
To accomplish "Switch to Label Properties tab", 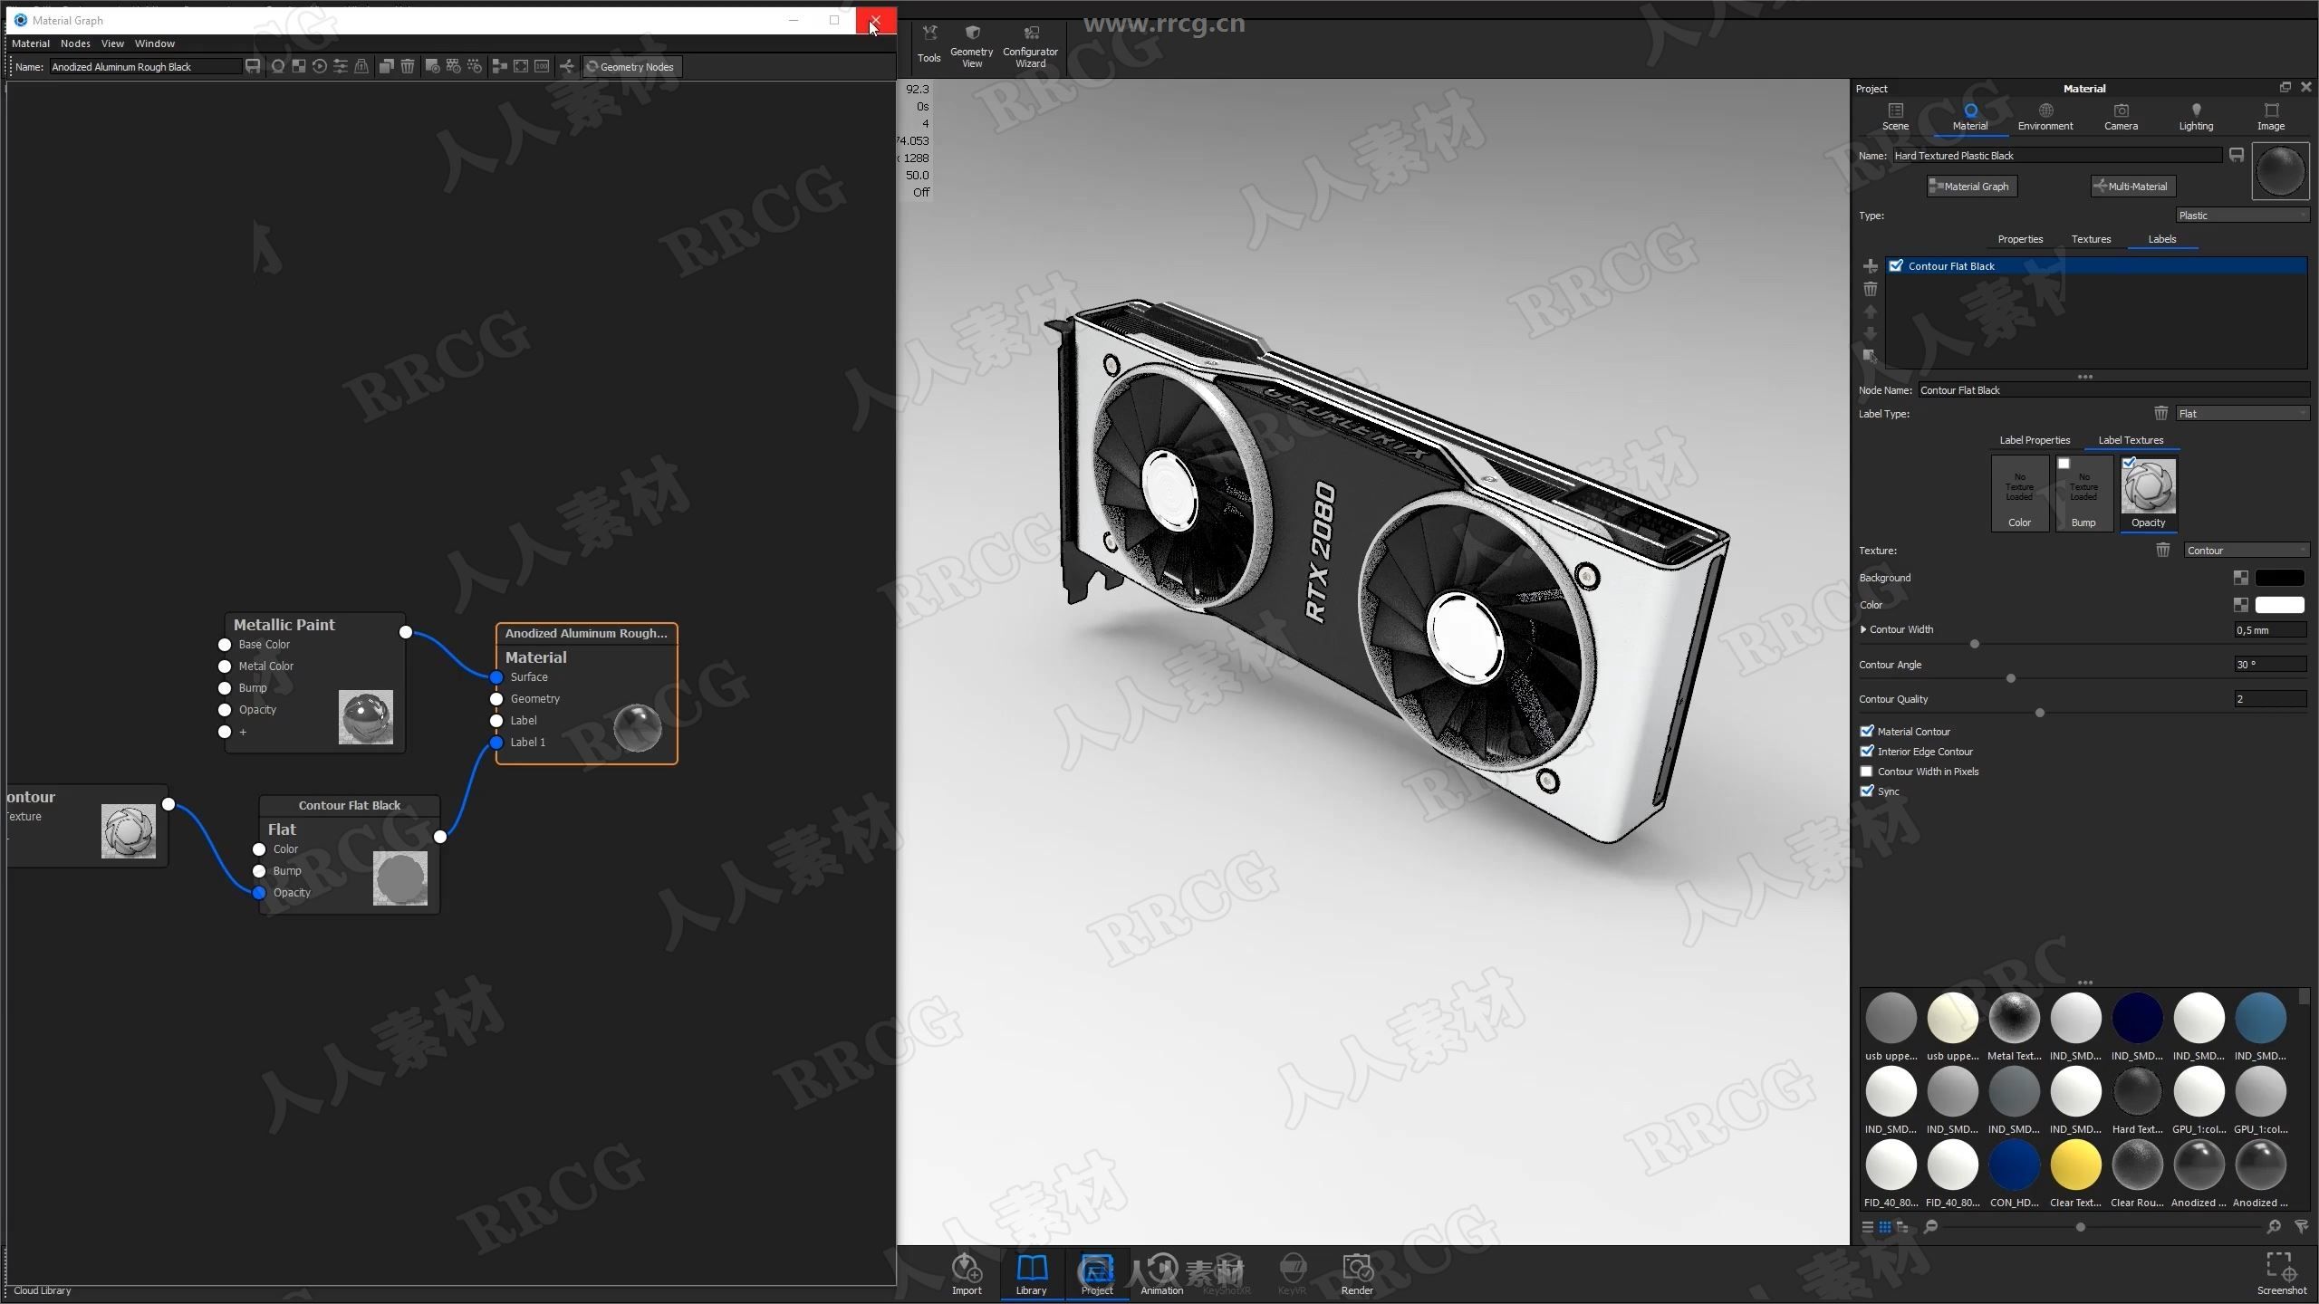I will pyautogui.click(x=2035, y=440).
